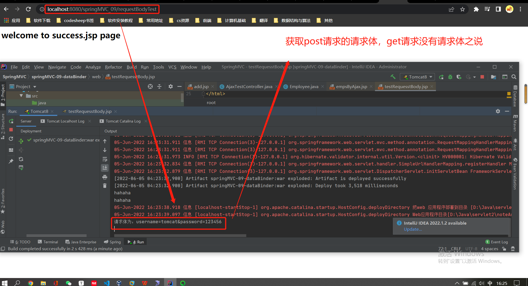Click the Update... link in notification
This screenshot has height=286, width=528.
tap(413, 229)
